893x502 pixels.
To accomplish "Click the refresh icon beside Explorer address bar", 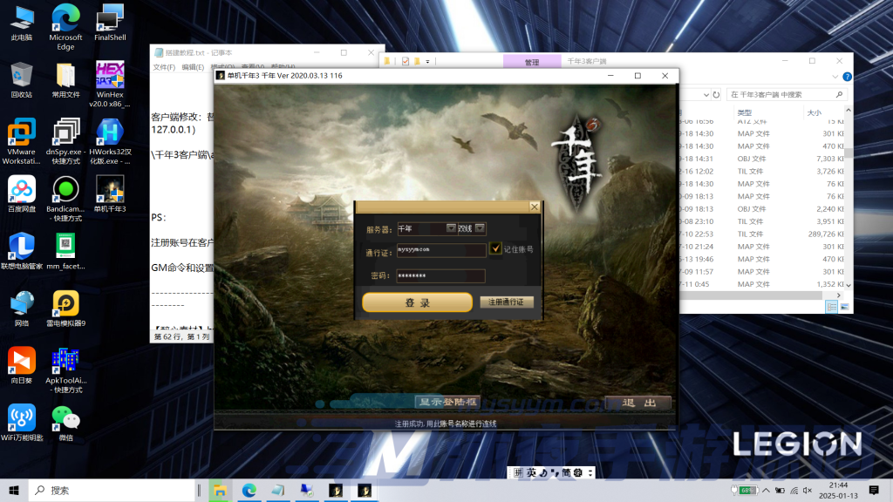I will (x=717, y=93).
